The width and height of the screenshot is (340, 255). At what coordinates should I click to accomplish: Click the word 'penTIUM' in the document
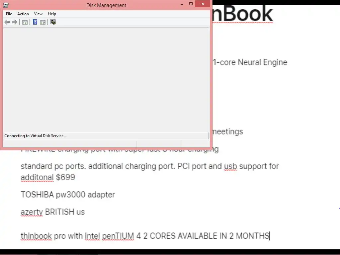118,236
